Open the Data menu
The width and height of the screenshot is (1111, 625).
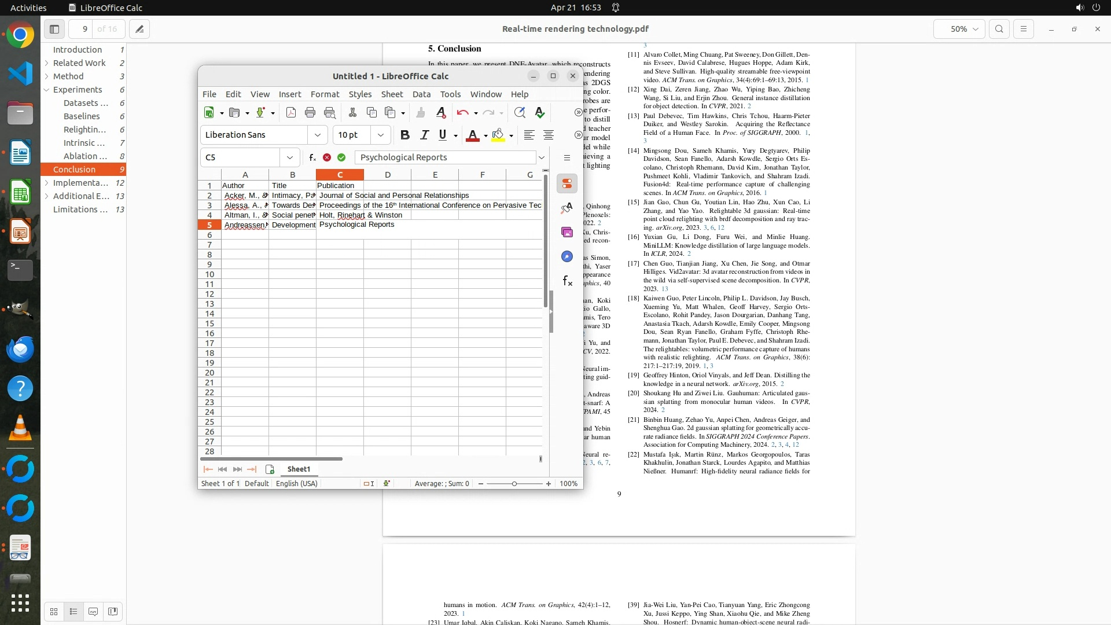pyautogui.click(x=421, y=94)
